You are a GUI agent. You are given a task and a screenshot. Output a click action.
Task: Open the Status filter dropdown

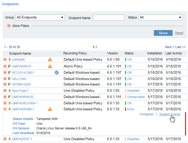coord(160,18)
